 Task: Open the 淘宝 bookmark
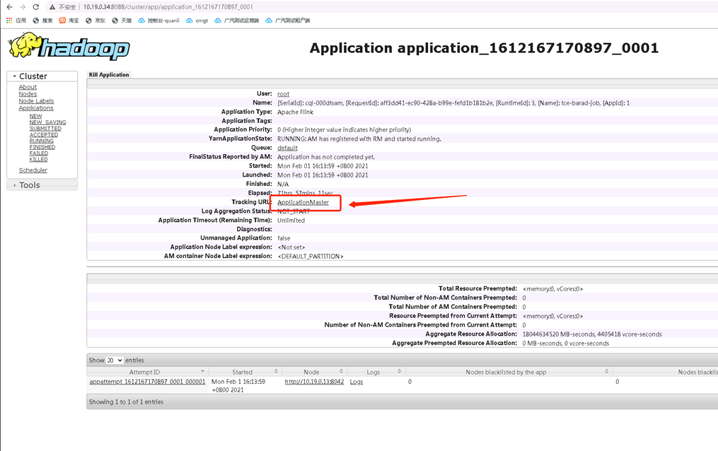pos(69,20)
